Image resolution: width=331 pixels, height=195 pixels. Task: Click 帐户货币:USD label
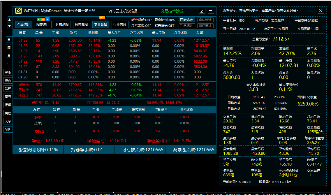tap(141, 20)
